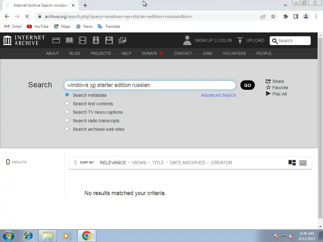The width and height of the screenshot is (323, 242).
Task: Open Advanced Search link
Action: pyautogui.click(x=218, y=95)
